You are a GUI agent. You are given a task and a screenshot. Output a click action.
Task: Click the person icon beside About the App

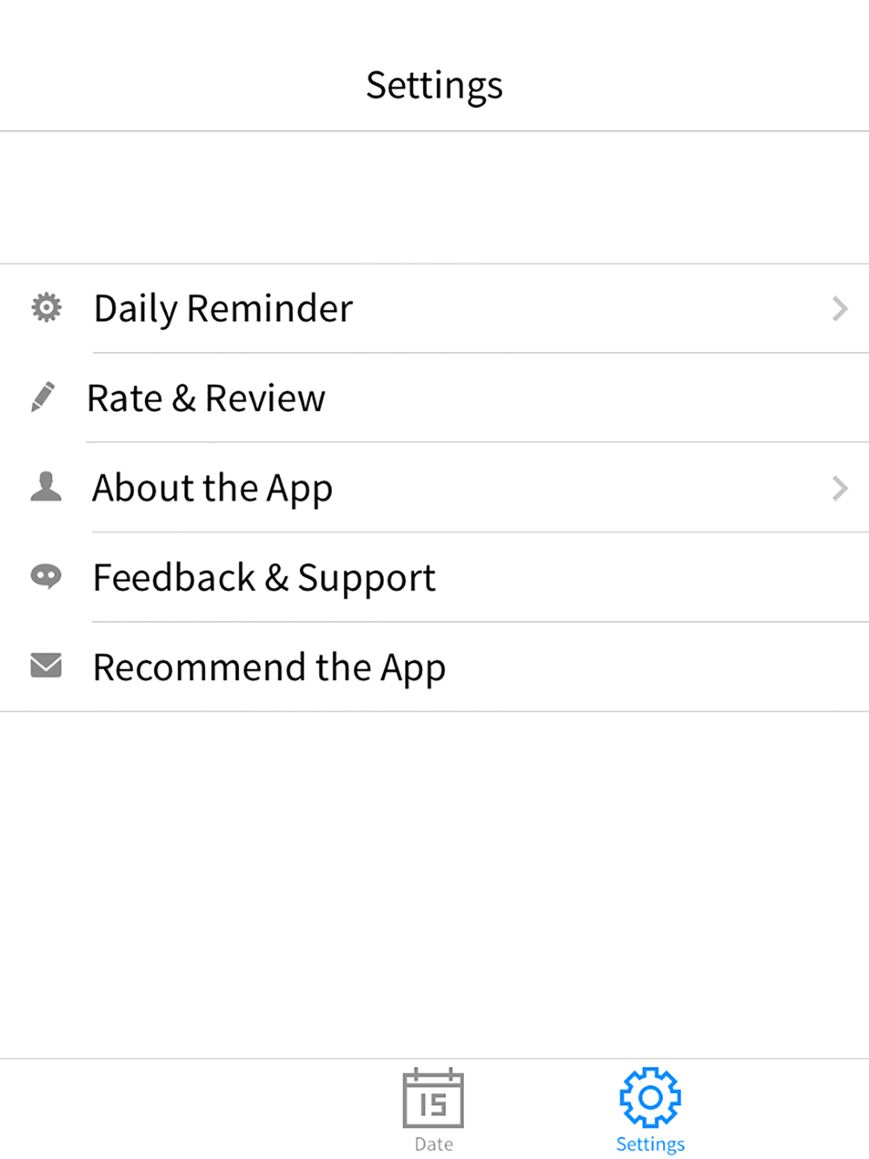[46, 487]
